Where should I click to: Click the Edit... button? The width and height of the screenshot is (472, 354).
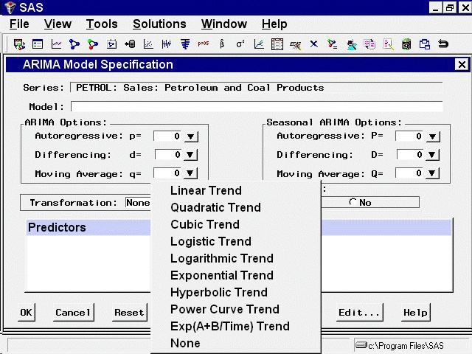pyautogui.click(x=359, y=313)
